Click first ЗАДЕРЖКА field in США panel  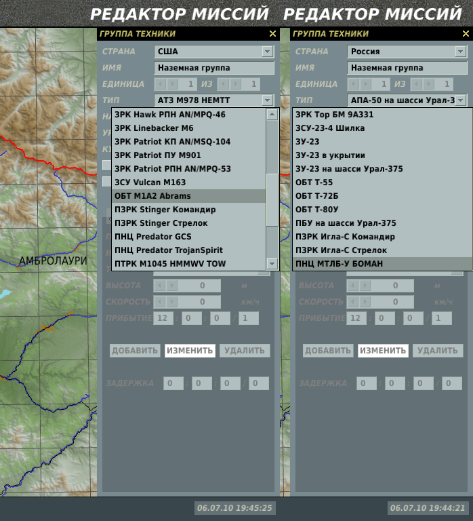tap(173, 383)
